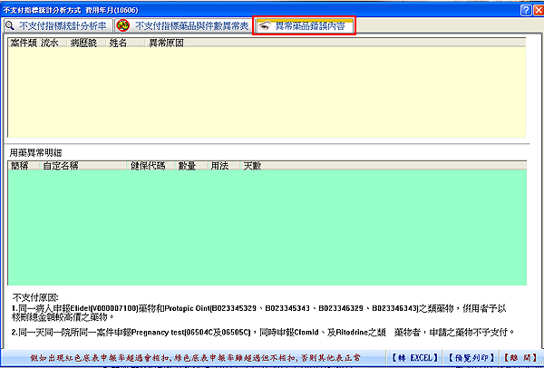Click the 病歷號 column header
Viewport: 544px width, 368px height.
pos(85,43)
